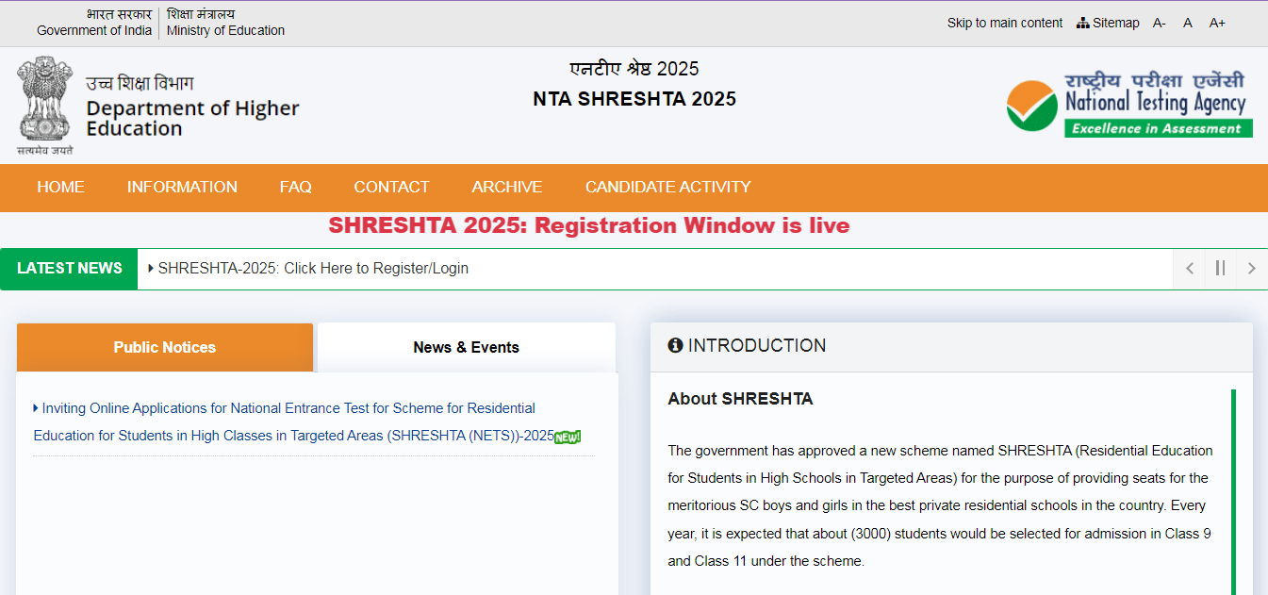Open the FAQ page
The width and height of the screenshot is (1268, 595).
(x=295, y=187)
